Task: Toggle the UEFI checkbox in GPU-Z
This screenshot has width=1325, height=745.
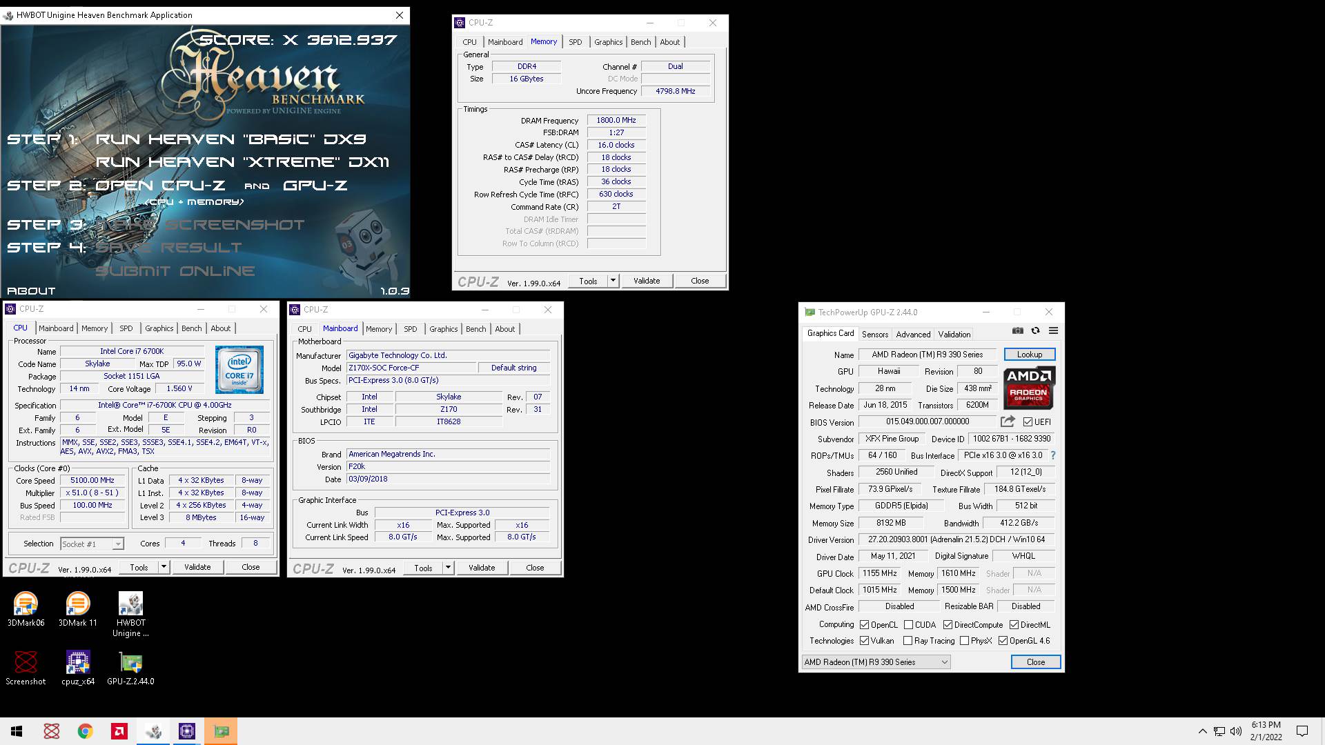Action: [1028, 422]
